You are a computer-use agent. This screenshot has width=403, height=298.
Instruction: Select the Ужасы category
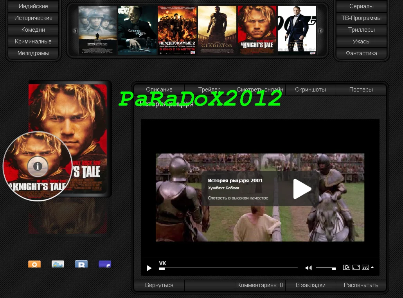362,41
